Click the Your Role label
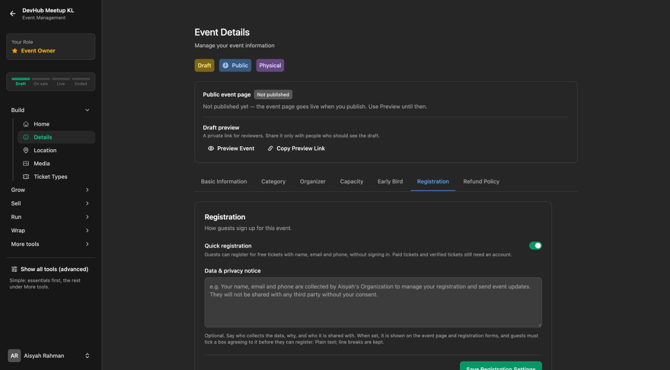The width and height of the screenshot is (670, 370). (x=22, y=42)
